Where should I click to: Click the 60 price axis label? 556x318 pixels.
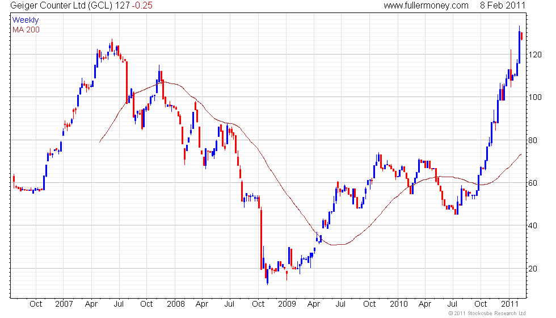coord(533,183)
